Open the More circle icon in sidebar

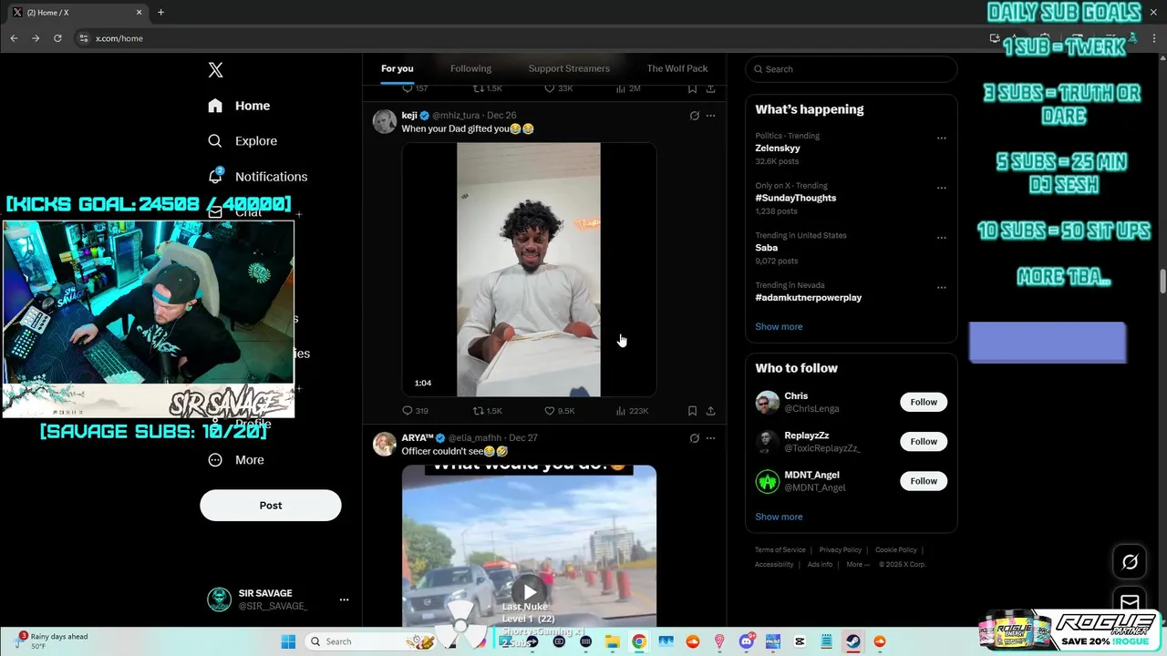click(x=215, y=460)
